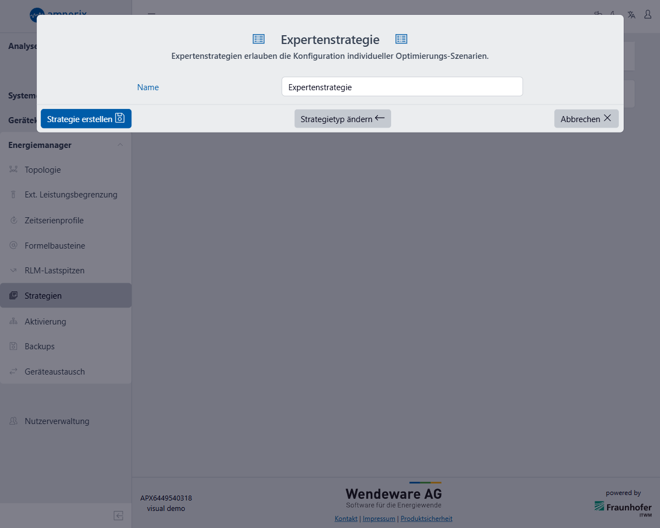Click the RLM-Lastspitzen trend icon
The image size is (660, 528).
tap(14, 271)
